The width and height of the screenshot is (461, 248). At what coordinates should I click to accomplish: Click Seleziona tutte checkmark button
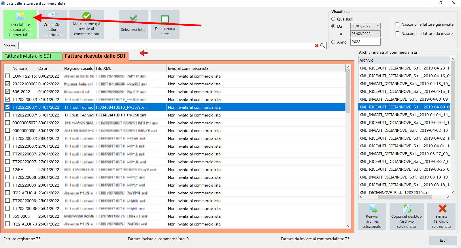tap(133, 25)
